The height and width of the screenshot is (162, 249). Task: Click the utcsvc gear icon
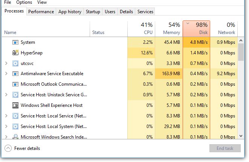15,63
